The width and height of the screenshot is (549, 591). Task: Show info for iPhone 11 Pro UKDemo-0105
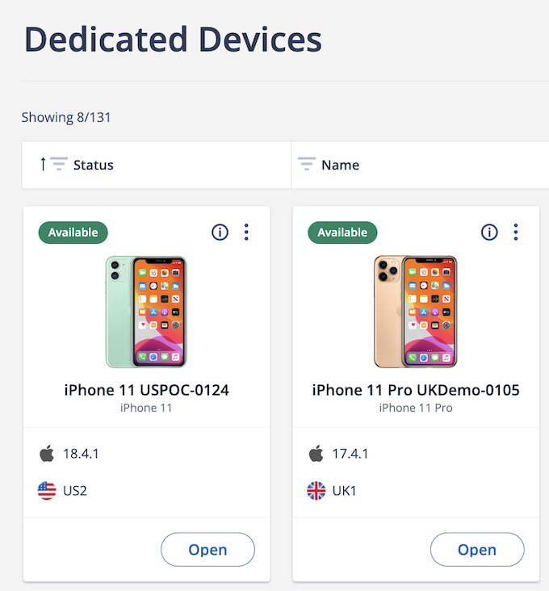(489, 233)
